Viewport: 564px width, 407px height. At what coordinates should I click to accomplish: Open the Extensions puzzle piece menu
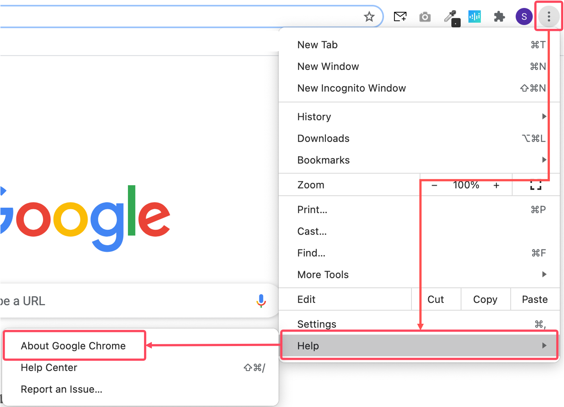coord(499,17)
